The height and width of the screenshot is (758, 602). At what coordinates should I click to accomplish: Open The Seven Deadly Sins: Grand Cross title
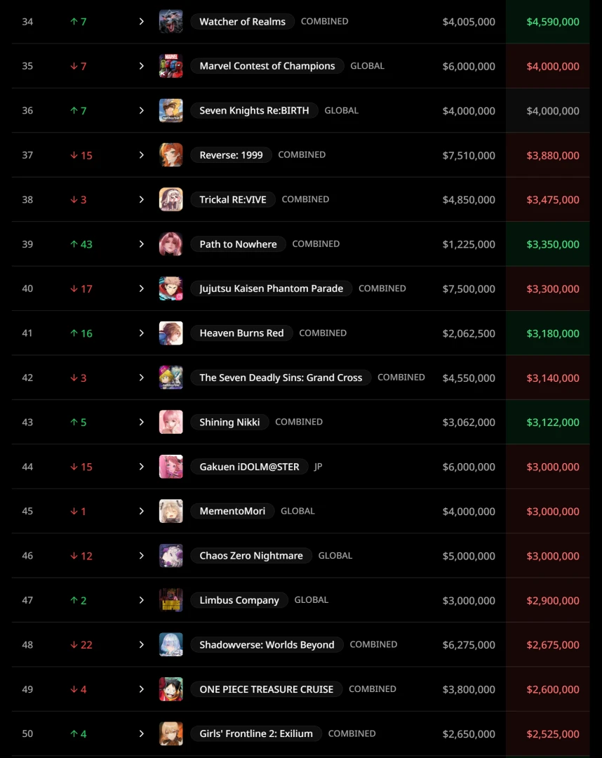pyautogui.click(x=281, y=378)
